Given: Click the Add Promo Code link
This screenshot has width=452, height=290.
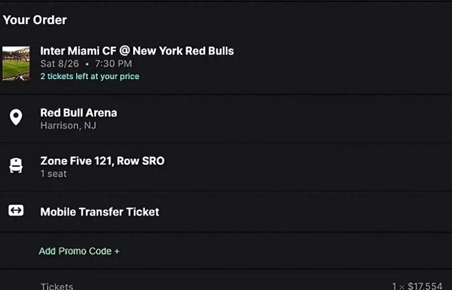Looking at the screenshot, I should coord(75,251).
